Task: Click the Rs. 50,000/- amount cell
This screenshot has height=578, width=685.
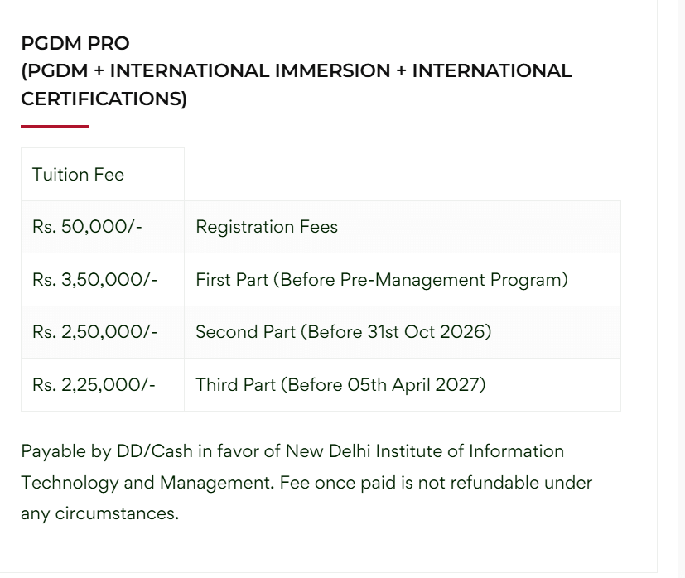Action: coord(87,227)
